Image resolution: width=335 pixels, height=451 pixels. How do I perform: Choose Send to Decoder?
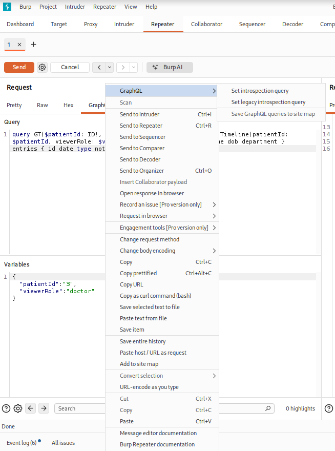coord(162,159)
